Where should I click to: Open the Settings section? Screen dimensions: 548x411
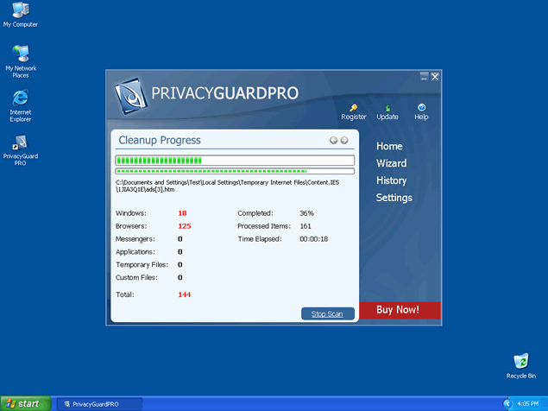tap(394, 198)
